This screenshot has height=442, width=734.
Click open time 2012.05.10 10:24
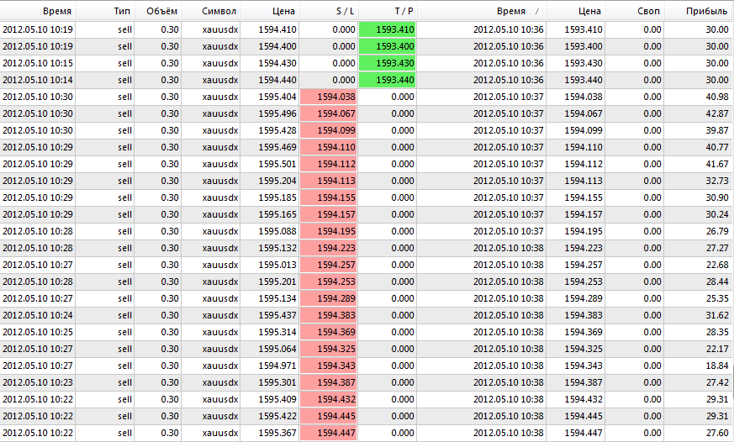[x=38, y=315]
